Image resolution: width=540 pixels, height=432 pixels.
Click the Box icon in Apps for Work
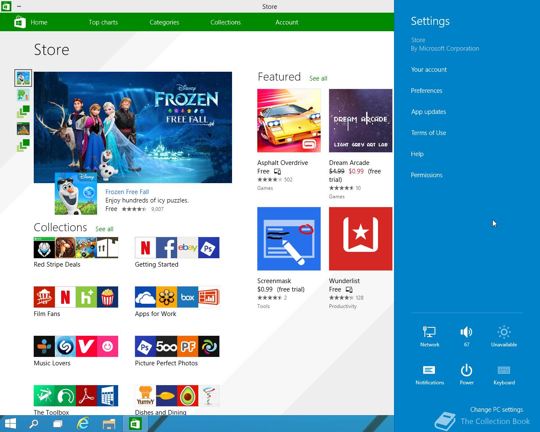(x=188, y=297)
